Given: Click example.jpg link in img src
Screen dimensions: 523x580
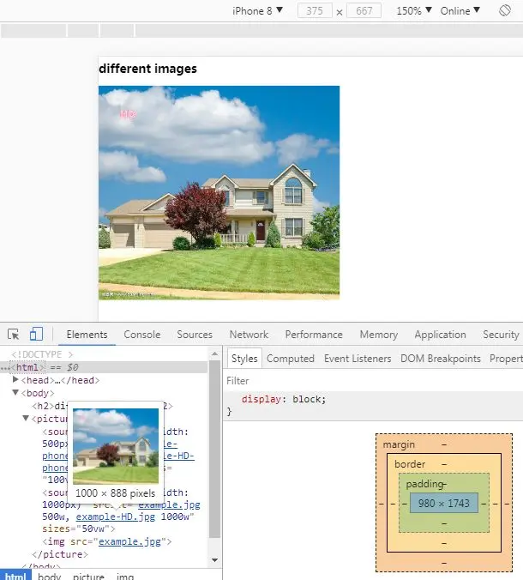Looking at the screenshot, I should coord(129,542).
